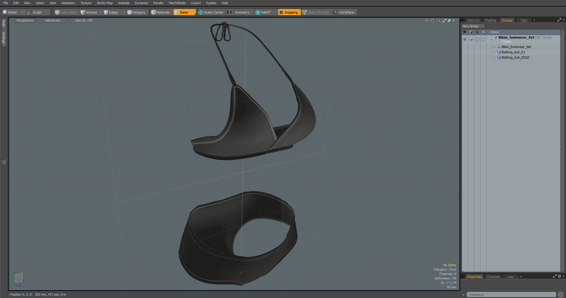Click the viewport zoom magnifier icon
The image size is (566, 298).
[439, 21]
